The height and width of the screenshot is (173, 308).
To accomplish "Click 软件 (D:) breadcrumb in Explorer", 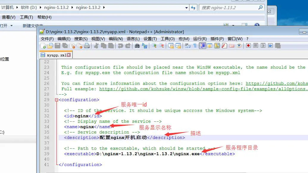I will (x=29, y=7).
